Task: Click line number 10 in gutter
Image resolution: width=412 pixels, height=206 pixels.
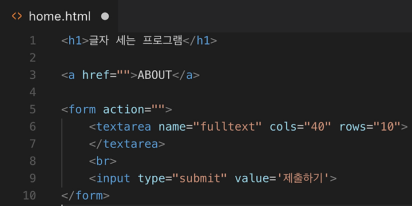Action: coord(29,196)
